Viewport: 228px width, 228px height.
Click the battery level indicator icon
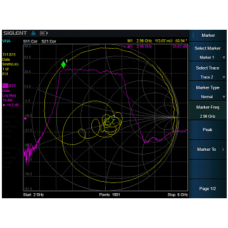(x=44, y=33)
